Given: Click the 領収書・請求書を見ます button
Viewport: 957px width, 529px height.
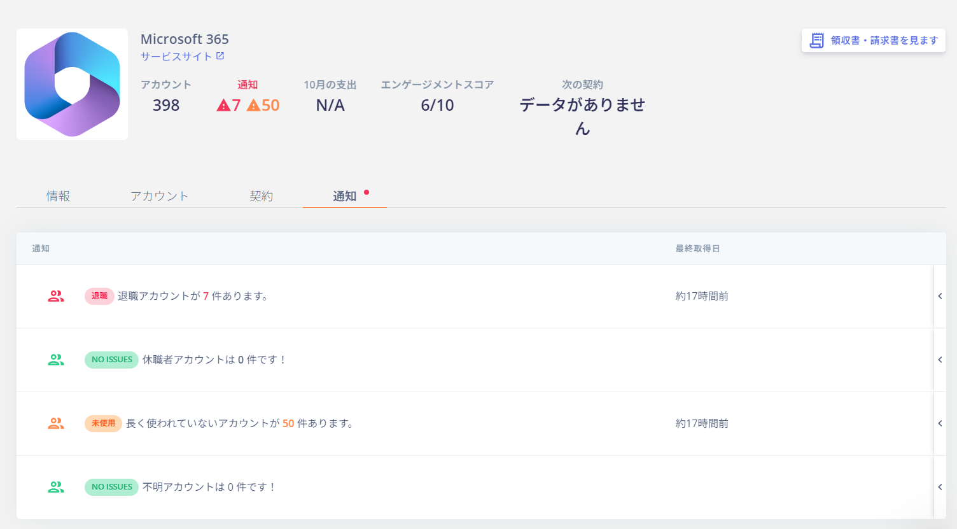Looking at the screenshot, I should 873,40.
